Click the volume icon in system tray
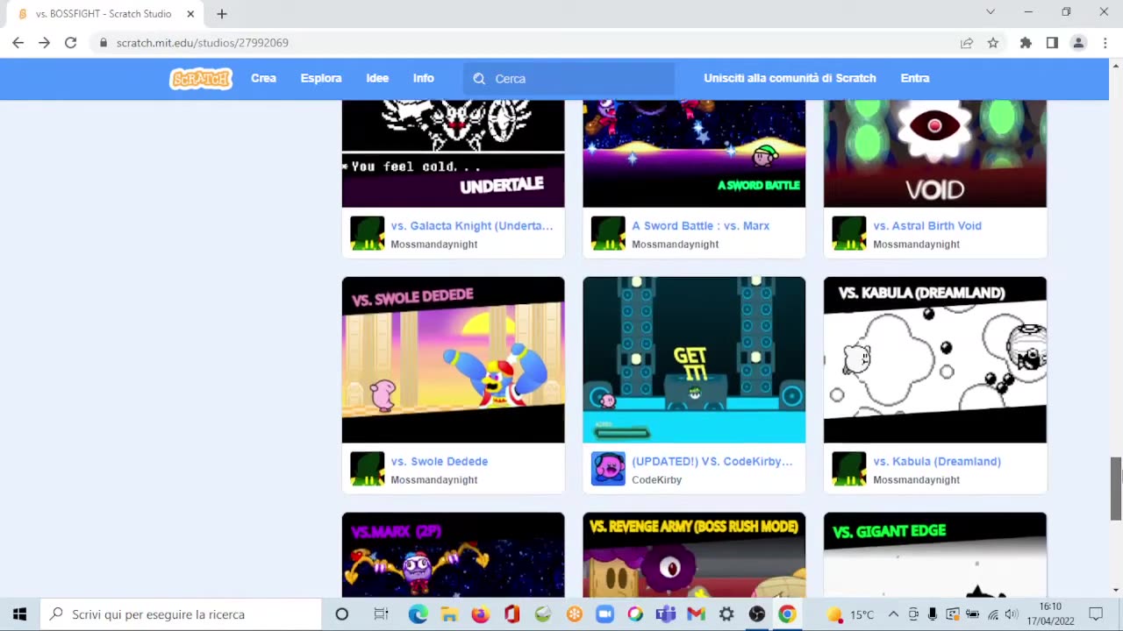This screenshot has height=631, width=1123. (1012, 614)
